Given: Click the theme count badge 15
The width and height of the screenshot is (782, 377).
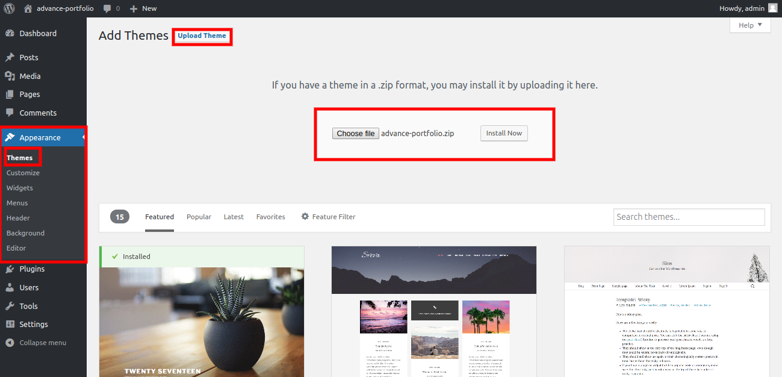Looking at the screenshot, I should (120, 217).
